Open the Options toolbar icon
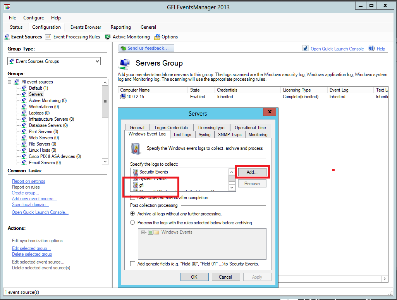The width and height of the screenshot is (397, 300). click(157, 37)
